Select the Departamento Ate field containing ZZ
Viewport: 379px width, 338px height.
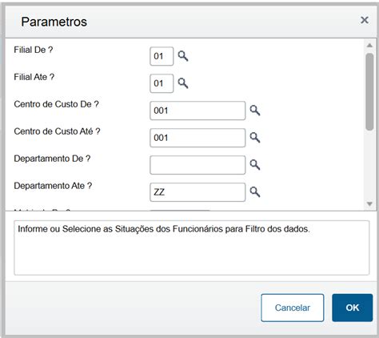click(x=197, y=192)
